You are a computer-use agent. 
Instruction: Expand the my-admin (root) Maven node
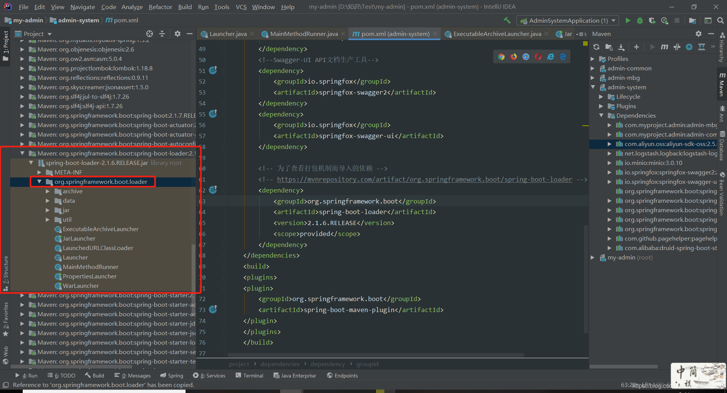[593, 258]
